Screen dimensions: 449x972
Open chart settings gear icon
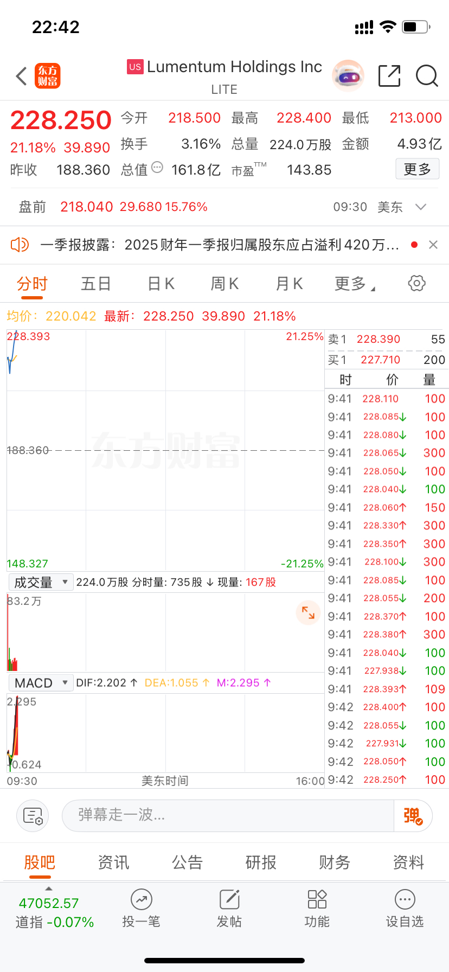point(416,283)
